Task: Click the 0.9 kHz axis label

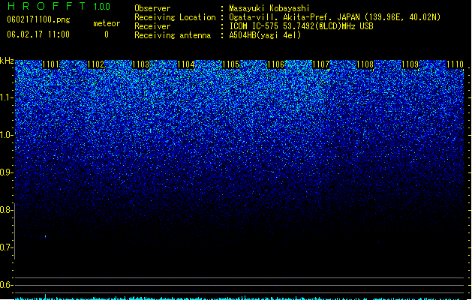Action: [6, 172]
